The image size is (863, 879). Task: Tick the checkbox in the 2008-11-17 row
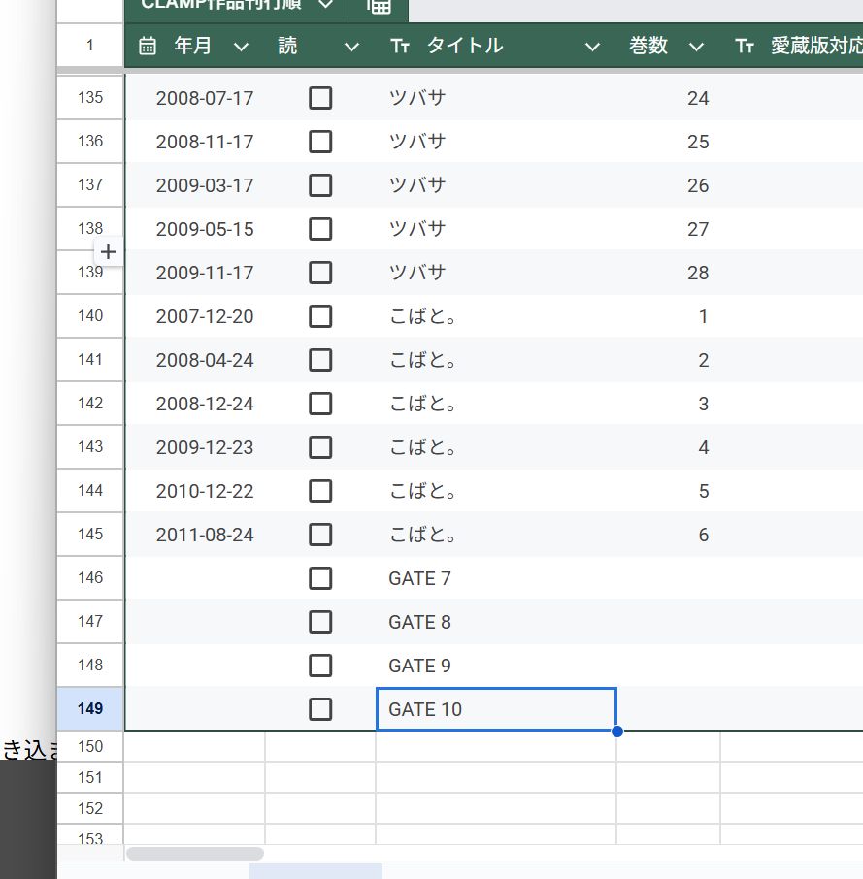(x=320, y=142)
